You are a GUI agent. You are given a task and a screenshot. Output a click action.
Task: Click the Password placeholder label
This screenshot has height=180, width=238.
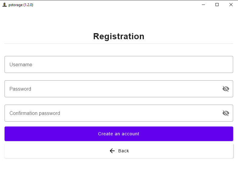20,89
